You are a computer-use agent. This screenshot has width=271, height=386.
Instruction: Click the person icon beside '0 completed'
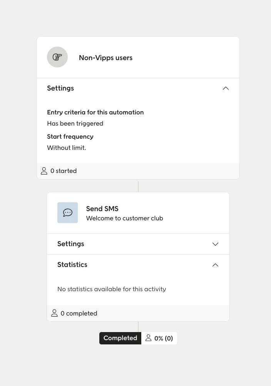click(x=54, y=313)
